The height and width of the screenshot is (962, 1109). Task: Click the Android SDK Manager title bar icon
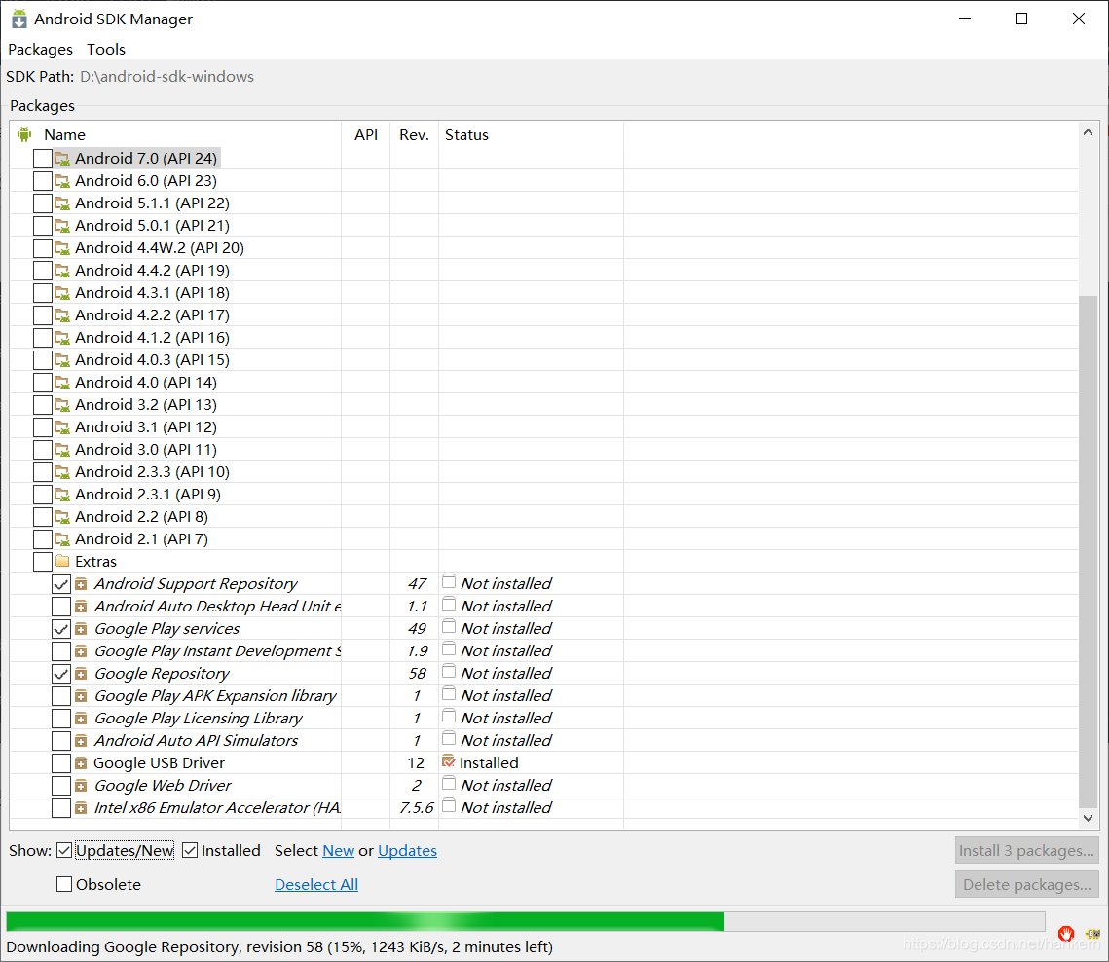click(x=18, y=18)
